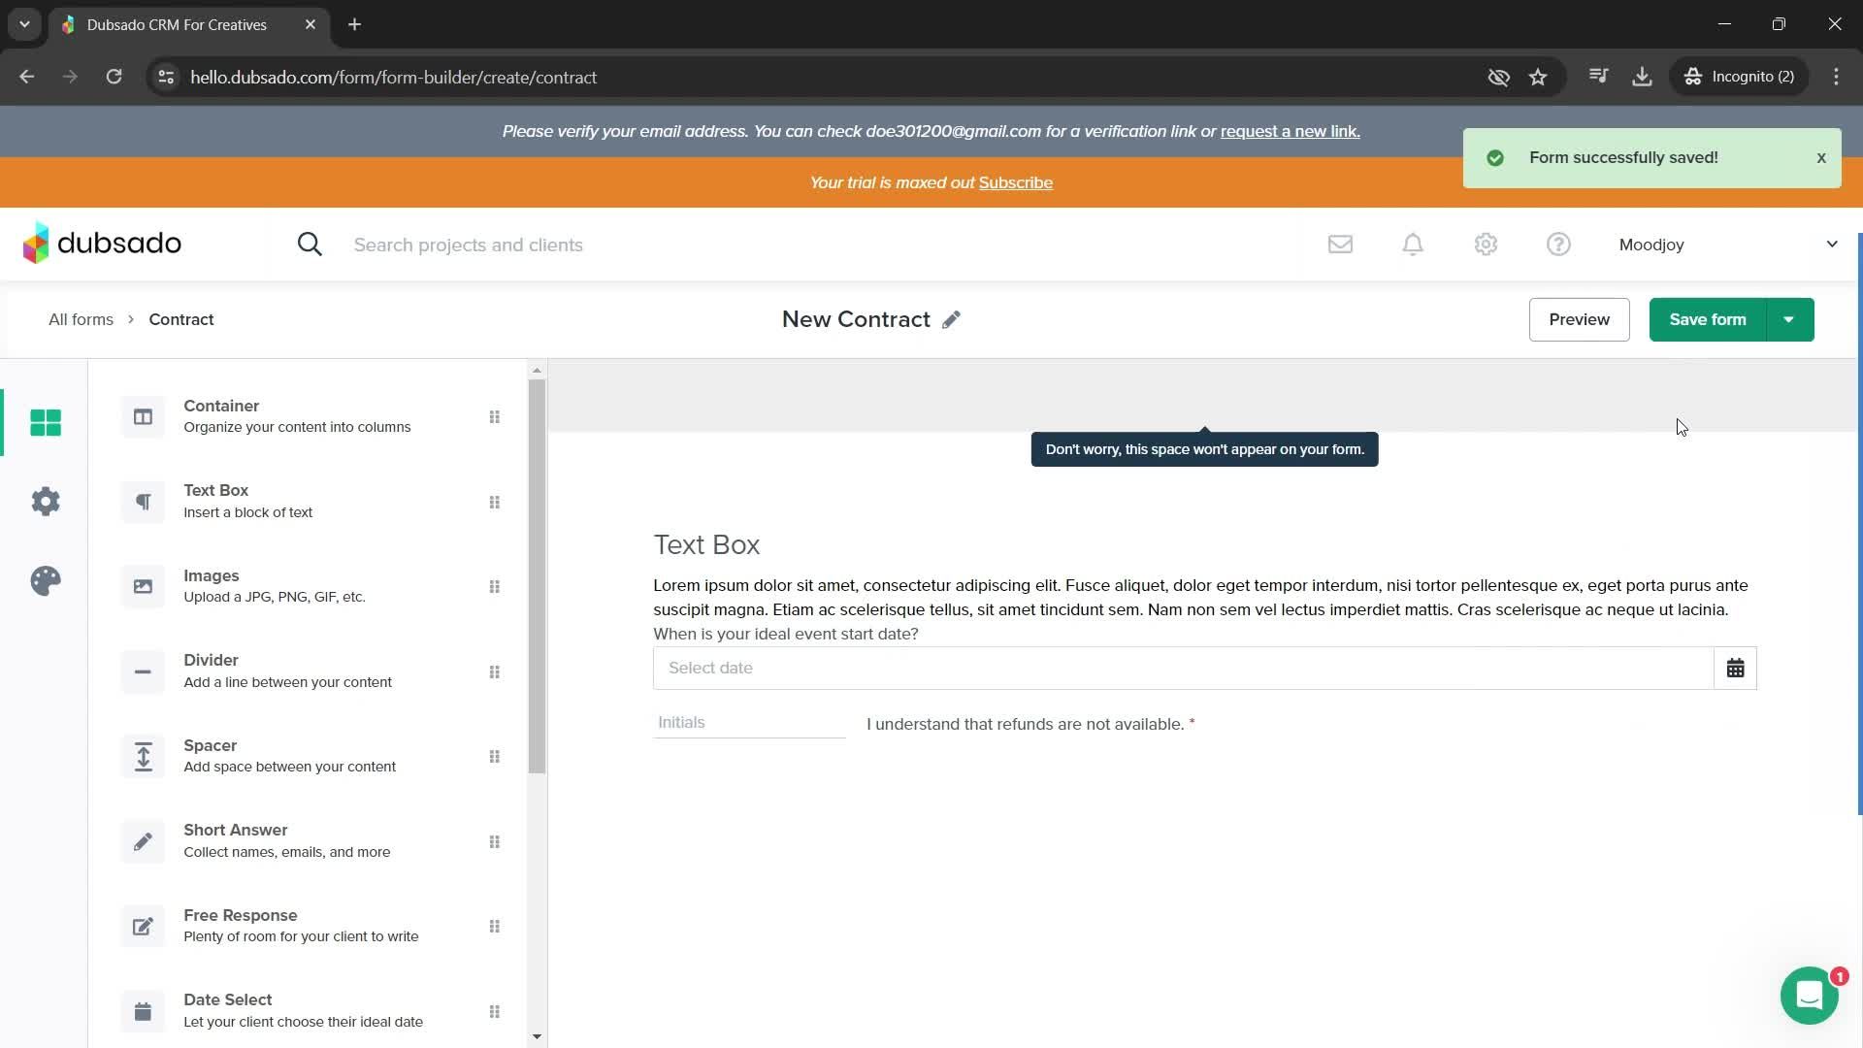Click the dubsado logo
1863x1048 pixels.
pyautogui.click(x=102, y=243)
